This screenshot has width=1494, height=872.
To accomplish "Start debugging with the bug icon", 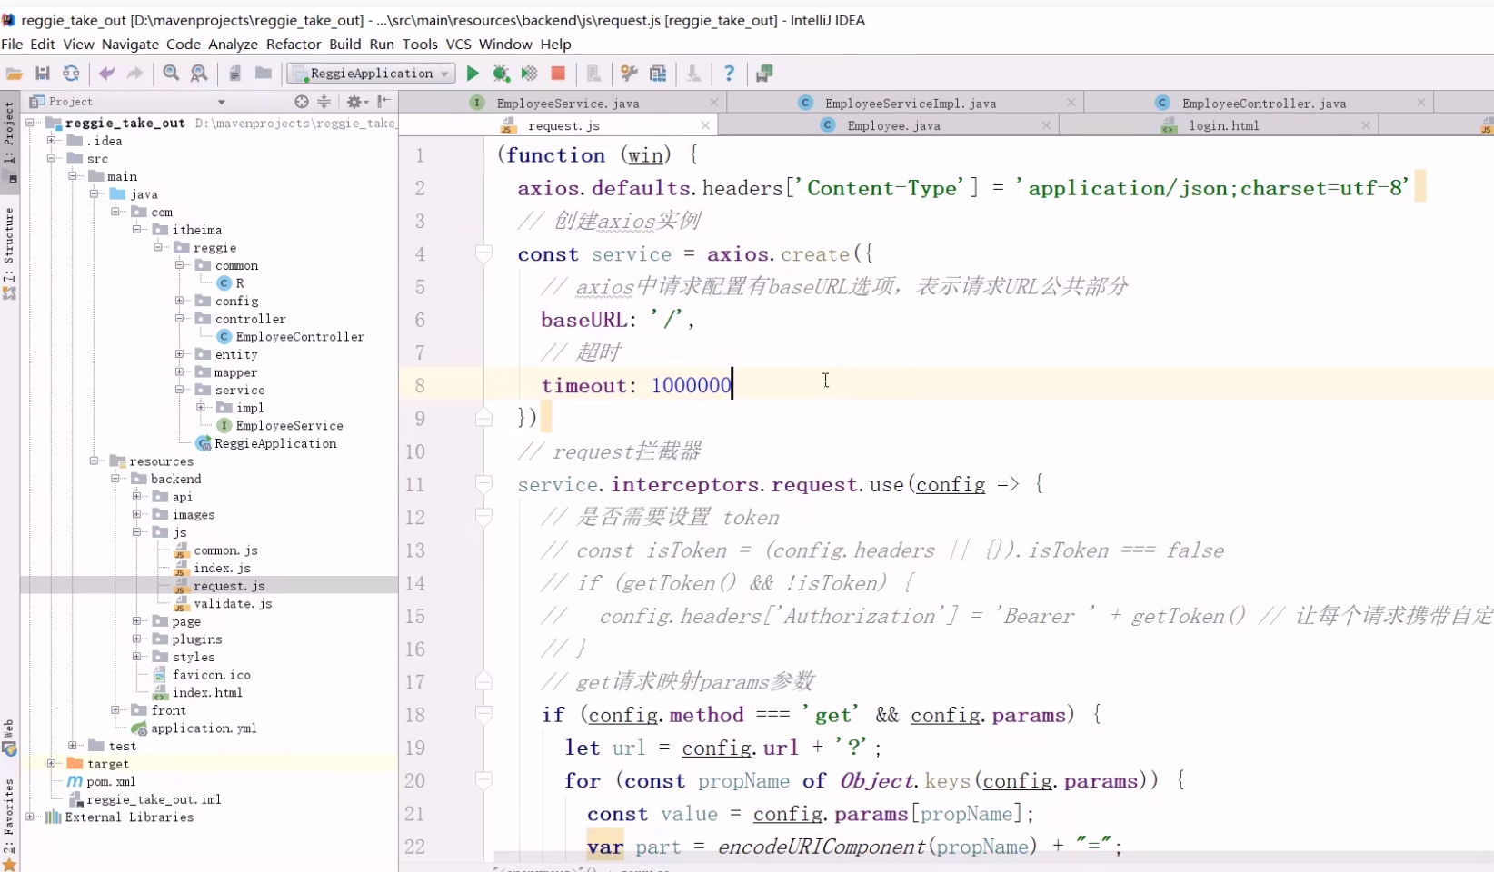I will click(x=501, y=74).
